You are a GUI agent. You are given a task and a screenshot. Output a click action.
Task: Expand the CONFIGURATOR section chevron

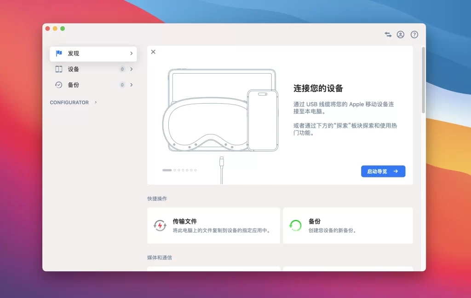(x=96, y=102)
